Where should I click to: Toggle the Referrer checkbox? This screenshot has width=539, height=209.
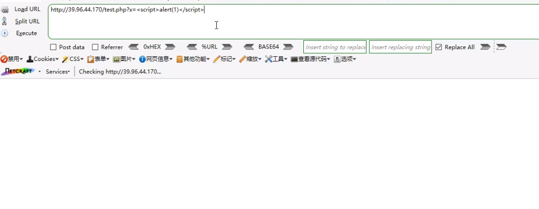(95, 47)
